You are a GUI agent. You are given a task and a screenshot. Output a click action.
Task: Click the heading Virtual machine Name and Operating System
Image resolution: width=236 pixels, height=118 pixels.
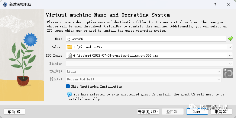pyautogui.click(x=108, y=15)
